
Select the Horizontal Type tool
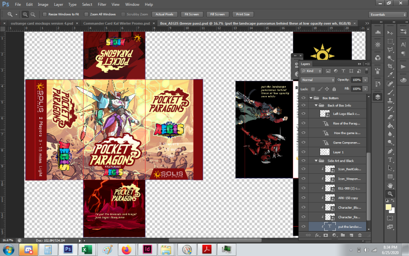390,159
